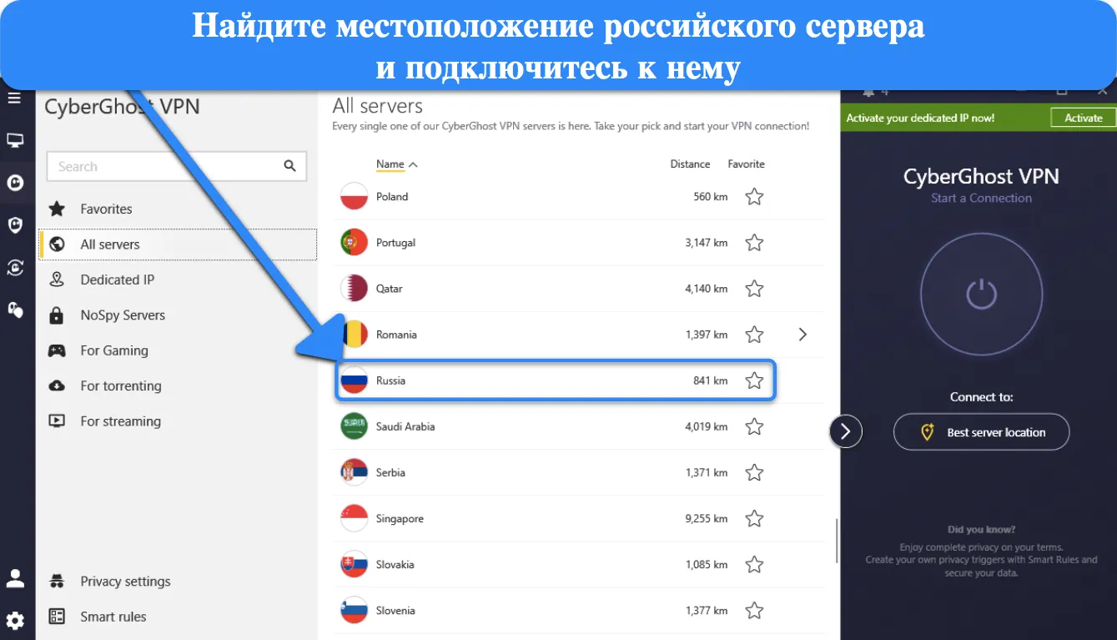The width and height of the screenshot is (1117, 640).
Task: Click the Poland flag icon
Action: 355,197
